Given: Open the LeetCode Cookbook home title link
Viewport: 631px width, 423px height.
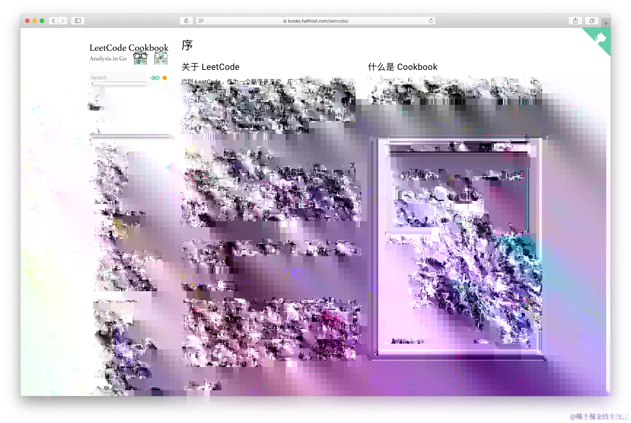Looking at the screenshot, I should click(129, 48).
